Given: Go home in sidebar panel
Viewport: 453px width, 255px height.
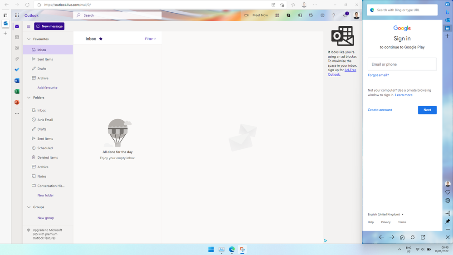Looking at the screenshot, I should (402, 237).
